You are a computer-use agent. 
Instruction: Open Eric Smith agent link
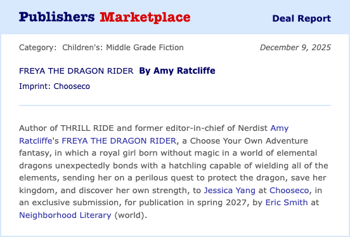[x=287, y=203]
